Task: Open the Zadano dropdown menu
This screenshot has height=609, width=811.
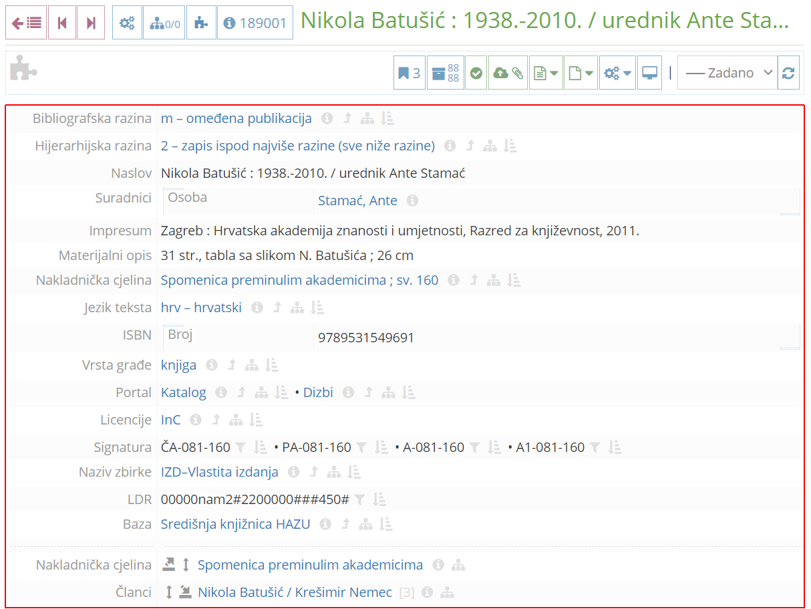Action: (x=727, y=72)
